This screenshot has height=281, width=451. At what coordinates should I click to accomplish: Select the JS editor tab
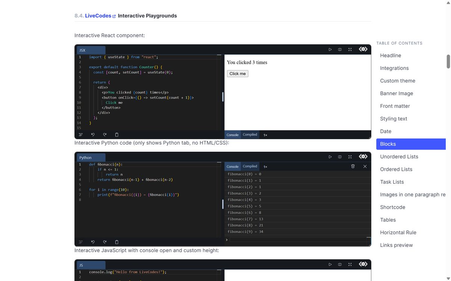91,265
